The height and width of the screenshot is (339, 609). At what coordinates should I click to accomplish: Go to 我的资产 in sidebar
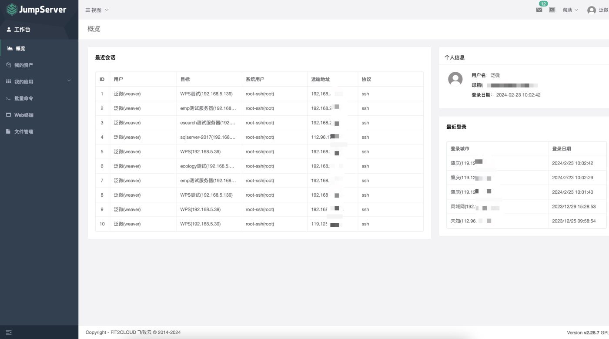(x=23, y=65)
